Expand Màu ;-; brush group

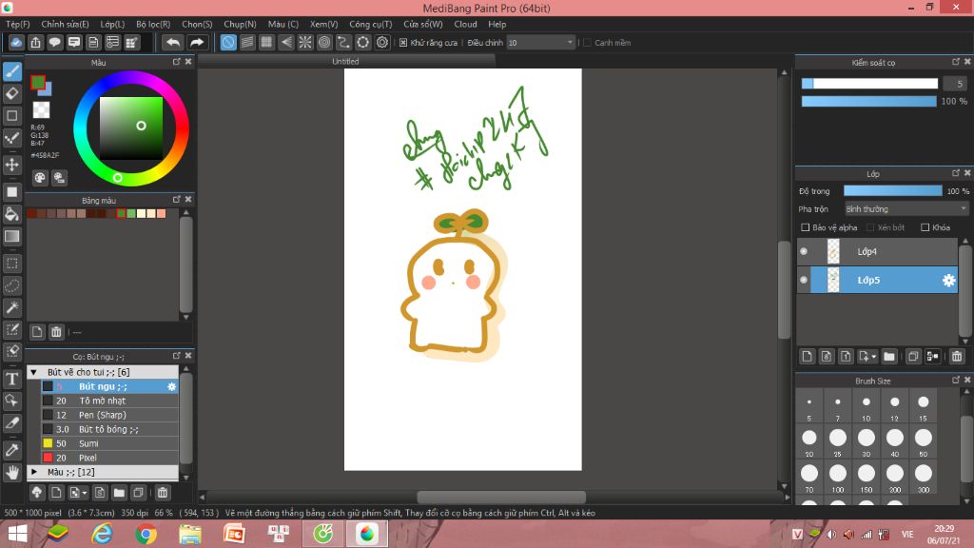34,472
